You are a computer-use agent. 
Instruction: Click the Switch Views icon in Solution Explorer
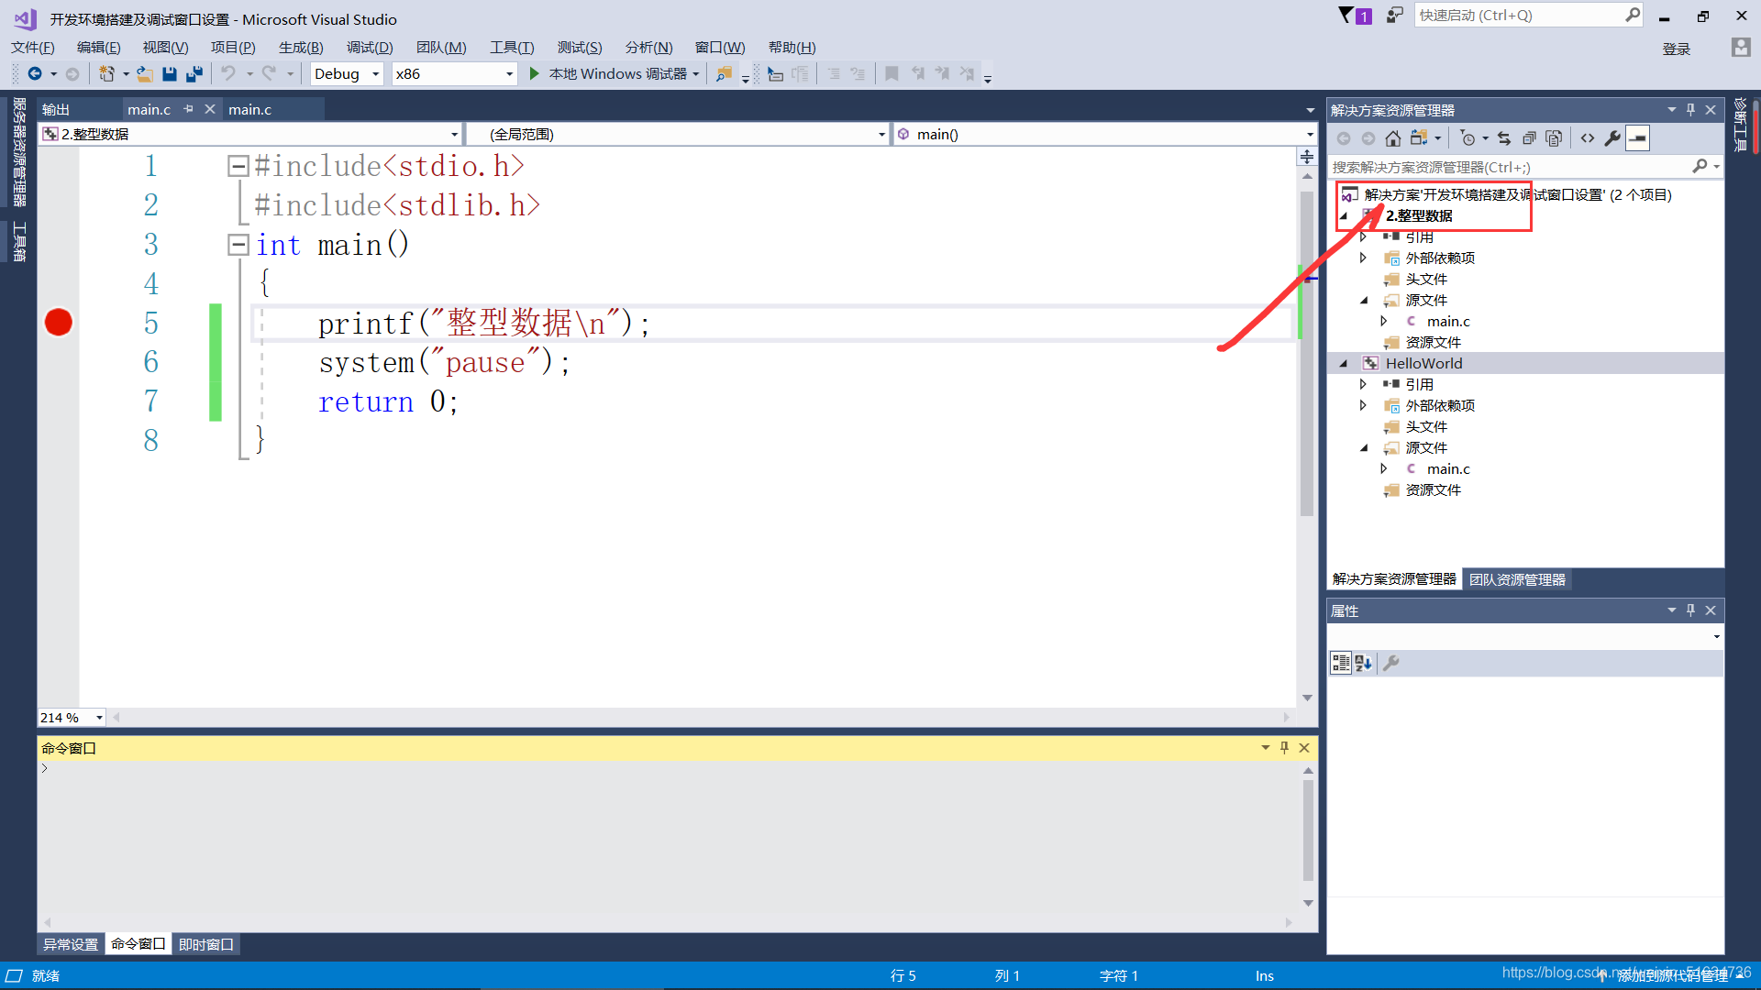tap(1419, 138)
